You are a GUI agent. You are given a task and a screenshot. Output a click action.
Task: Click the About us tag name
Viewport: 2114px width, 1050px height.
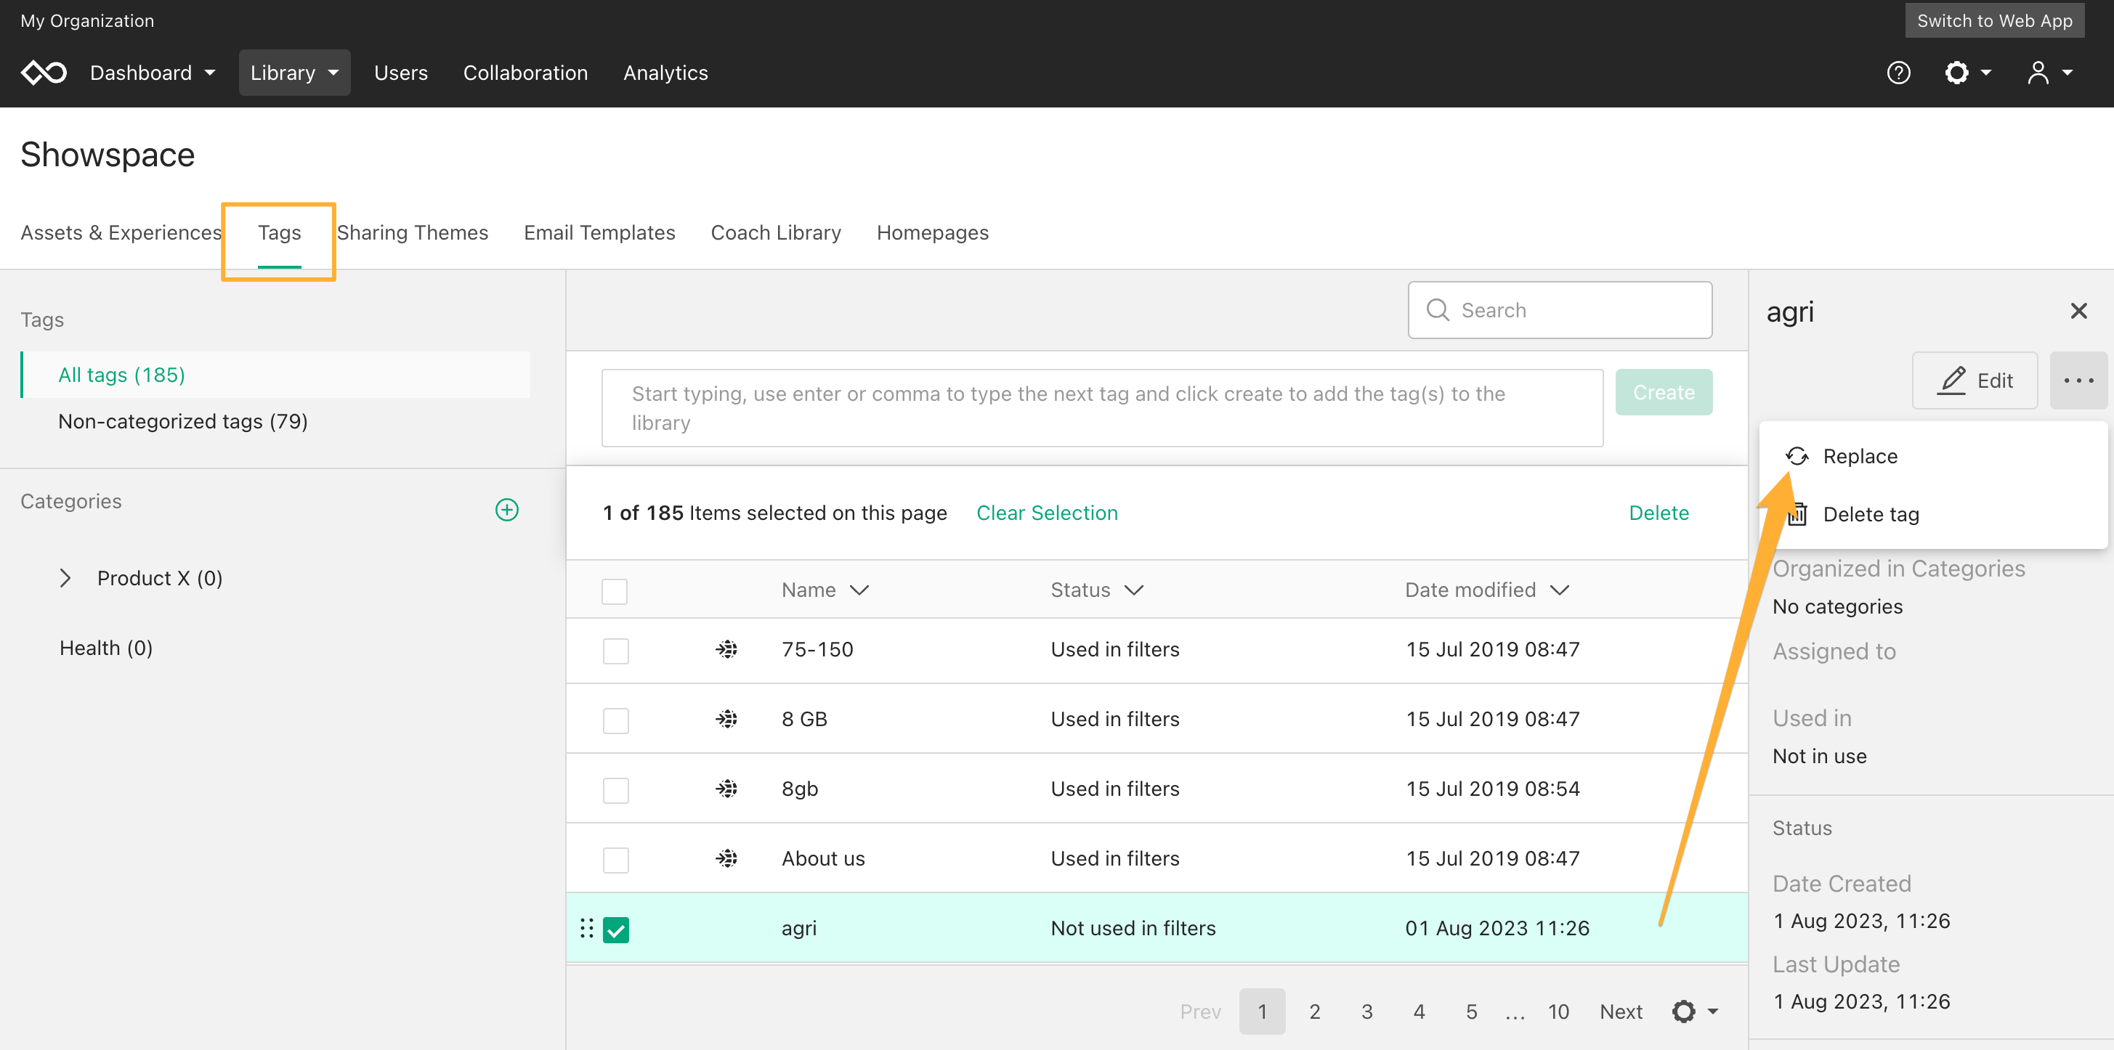pyautogui.click(x=823, y=859)
